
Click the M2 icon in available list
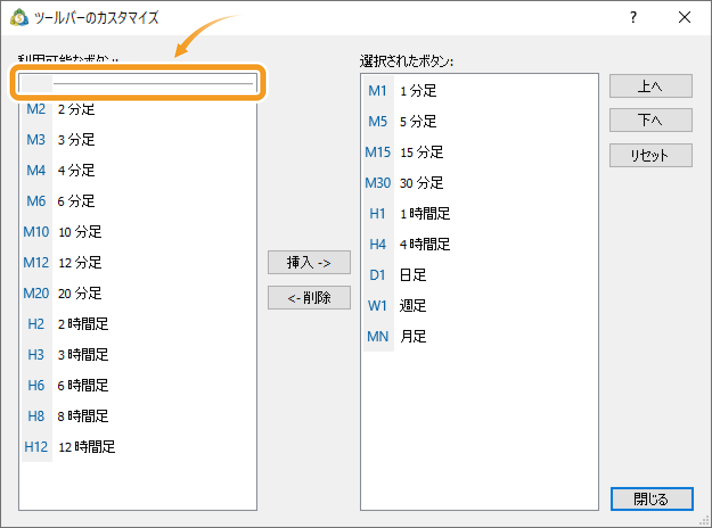[36, 109]
